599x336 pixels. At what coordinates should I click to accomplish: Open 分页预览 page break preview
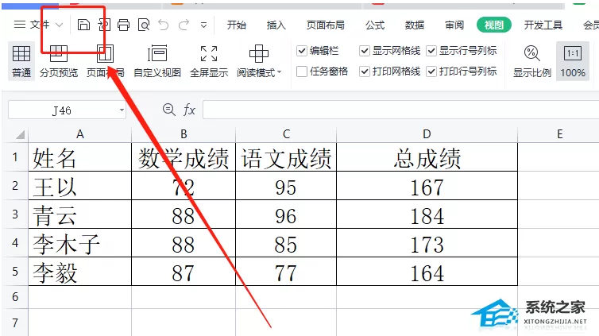59,61
